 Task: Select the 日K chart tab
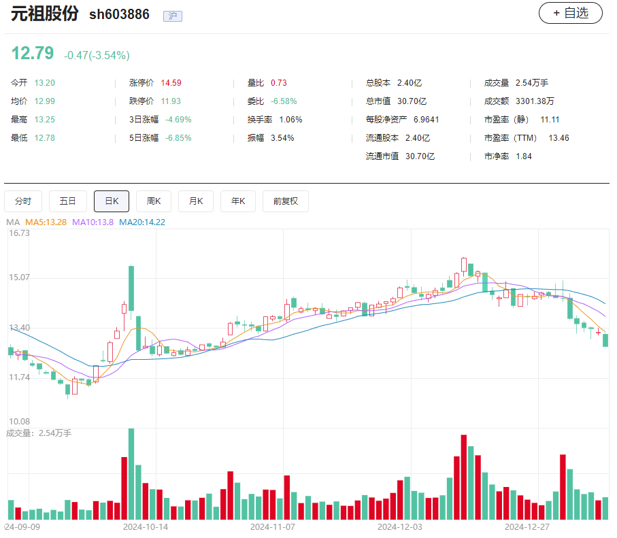point(112,201)
